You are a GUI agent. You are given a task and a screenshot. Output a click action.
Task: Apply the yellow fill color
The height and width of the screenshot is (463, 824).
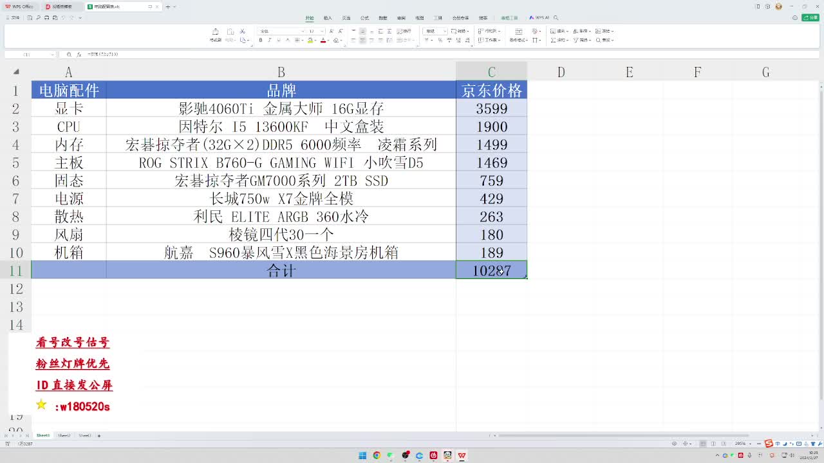tap(310, 41)
